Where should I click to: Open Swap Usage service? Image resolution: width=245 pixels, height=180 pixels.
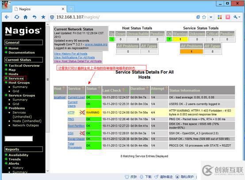76,139
